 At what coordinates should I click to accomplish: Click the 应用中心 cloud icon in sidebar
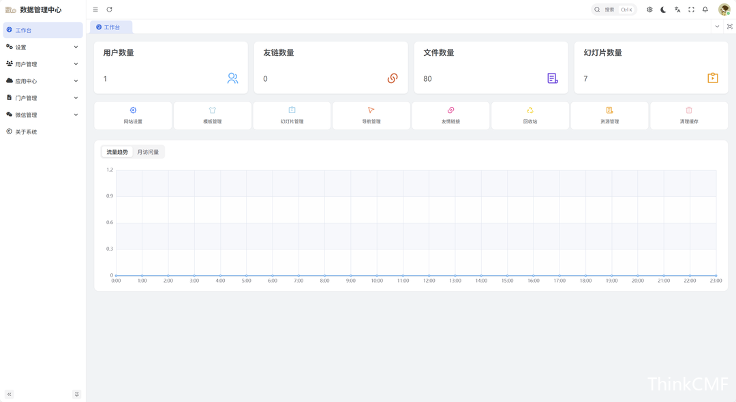(x=10, y=80)
